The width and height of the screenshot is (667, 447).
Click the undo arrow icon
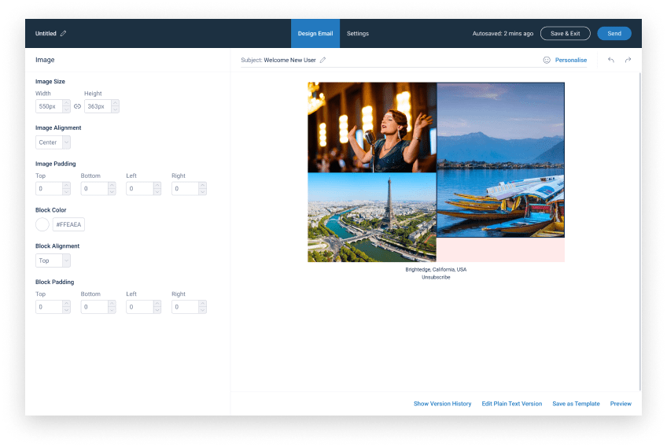point(611,60)
